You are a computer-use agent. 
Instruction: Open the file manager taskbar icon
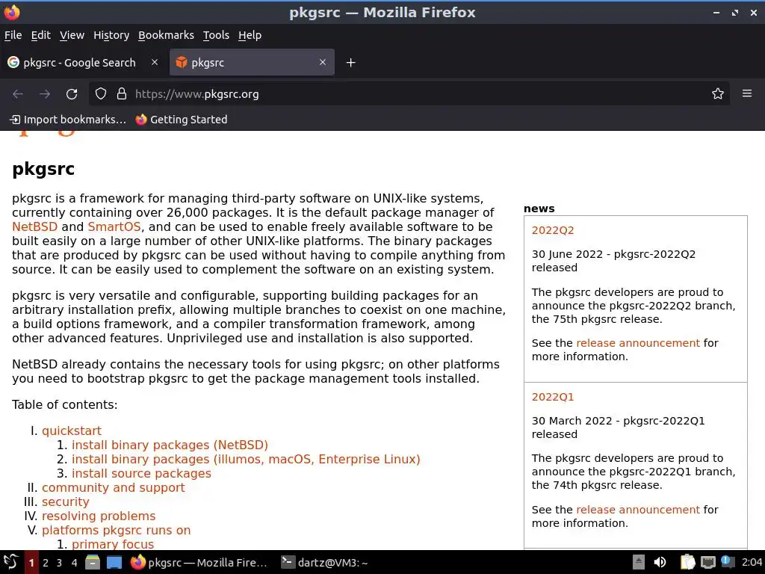coord(92,562)
